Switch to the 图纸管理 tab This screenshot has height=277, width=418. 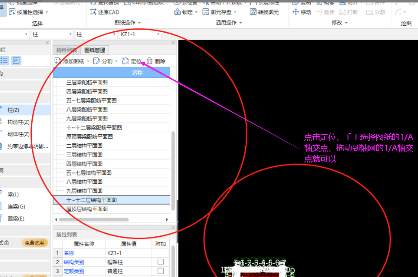point(95,50)
